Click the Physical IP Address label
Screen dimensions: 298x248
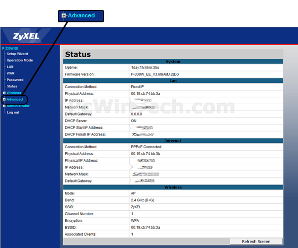point(81,161)
